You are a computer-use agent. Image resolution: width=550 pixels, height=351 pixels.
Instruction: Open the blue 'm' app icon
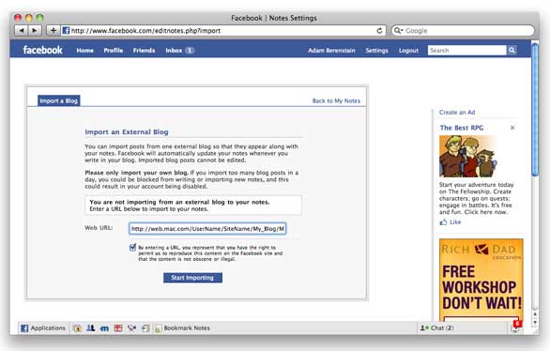click(104, 328)
